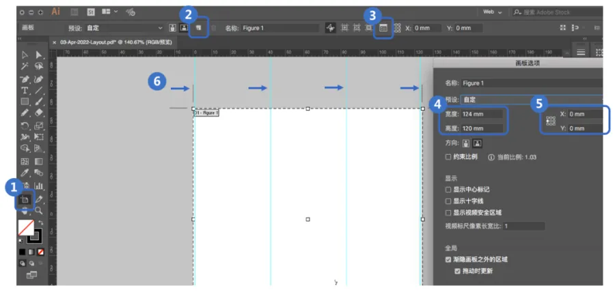Screen dimensions: 615x292
Task: Click the reference point grid in Artboard Options
Action: (x=551, y=121)
